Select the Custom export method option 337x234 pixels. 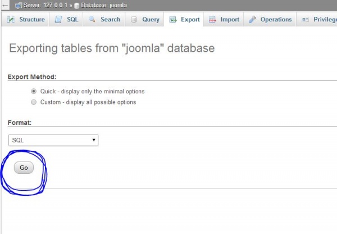pos(34,102)
